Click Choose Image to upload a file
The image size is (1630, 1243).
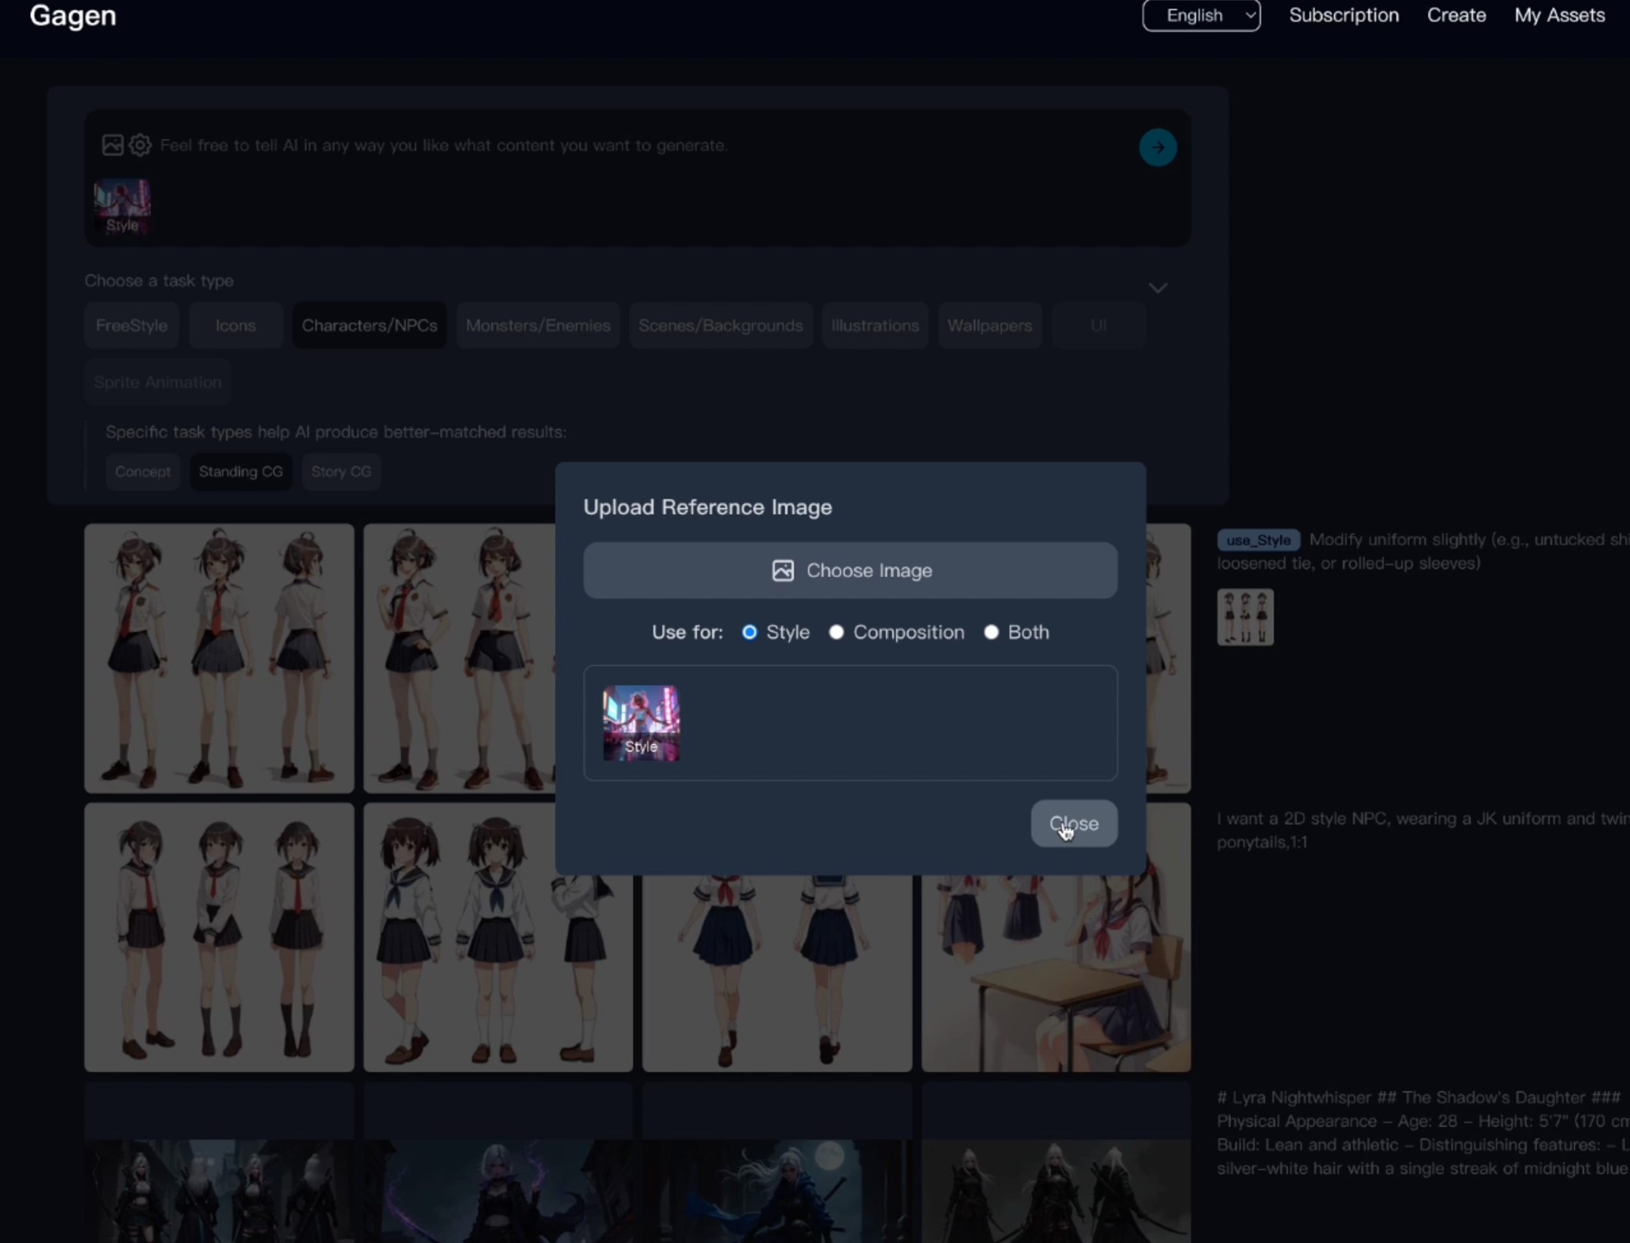click(850, 570)
